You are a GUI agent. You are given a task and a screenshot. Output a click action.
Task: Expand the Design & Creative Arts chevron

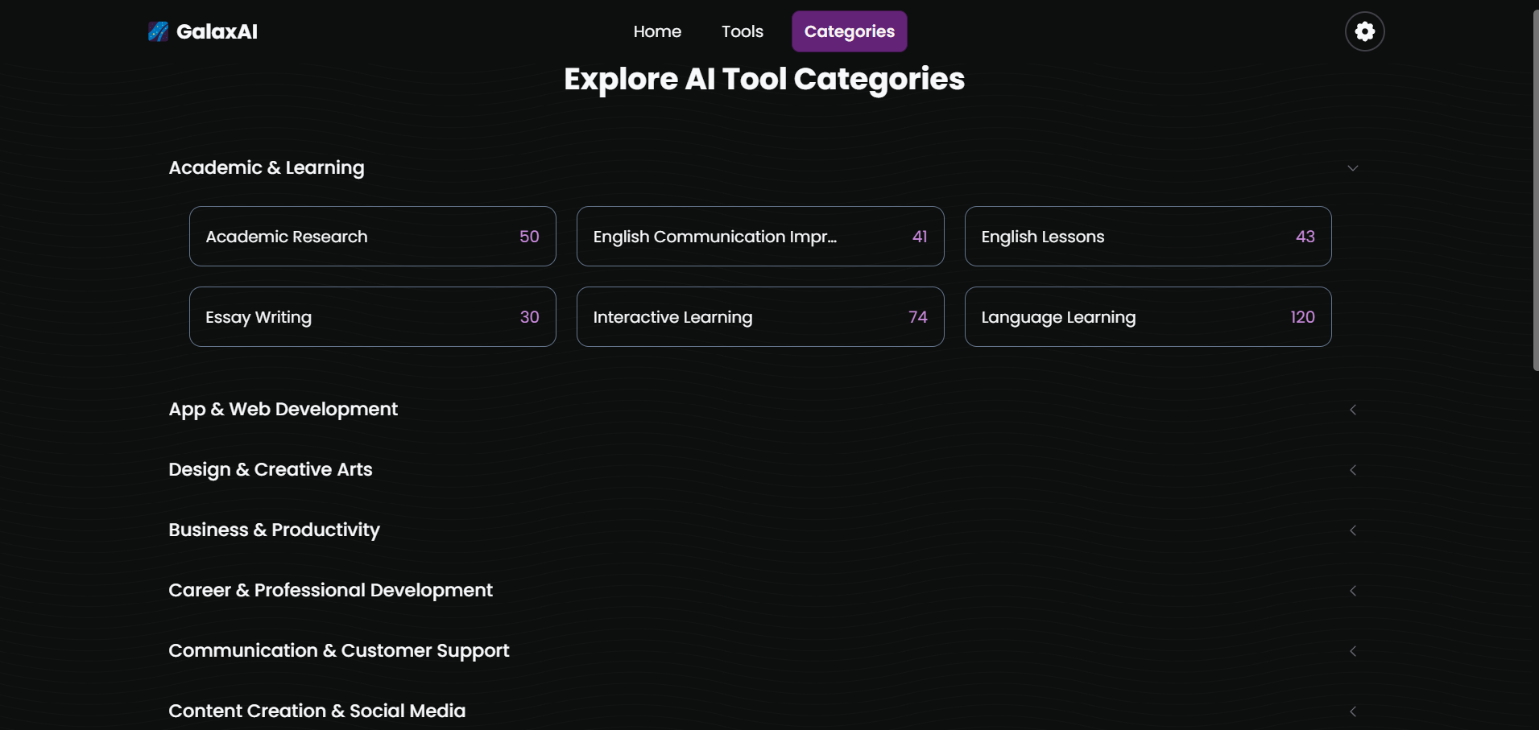[1353, 470]
